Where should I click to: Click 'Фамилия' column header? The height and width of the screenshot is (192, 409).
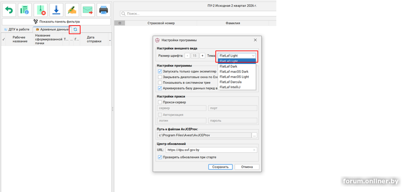click(x=233, y=23)
